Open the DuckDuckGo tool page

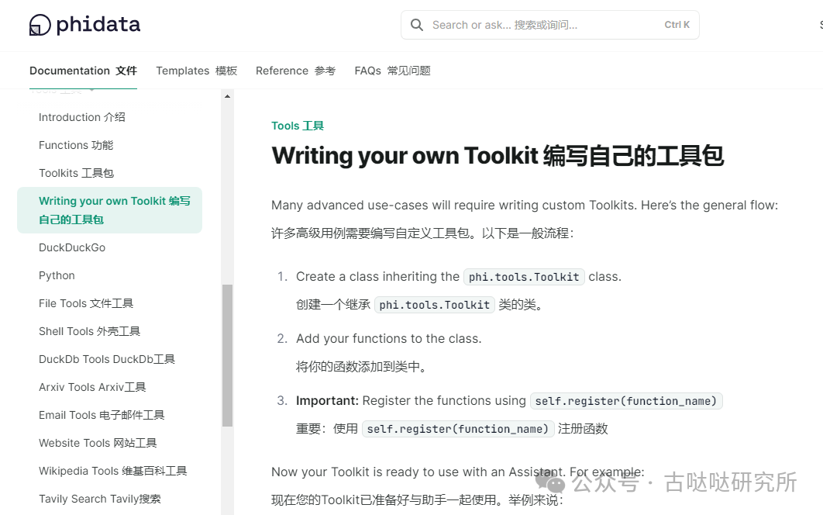pyautogui.click(x=72, y=247)
